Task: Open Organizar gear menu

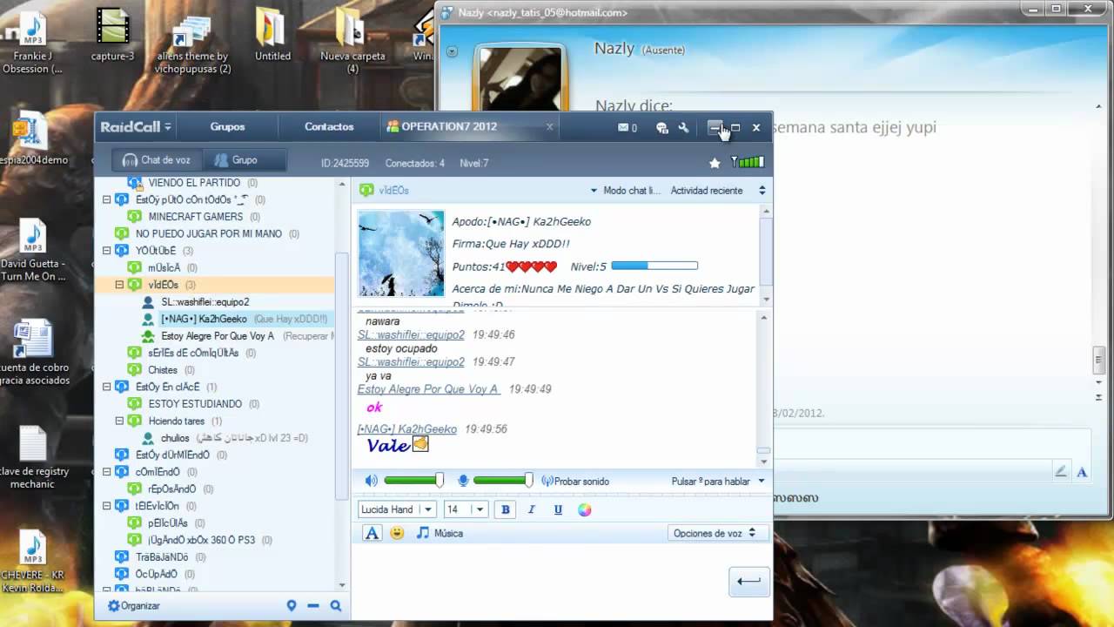Action: (134, 606)
